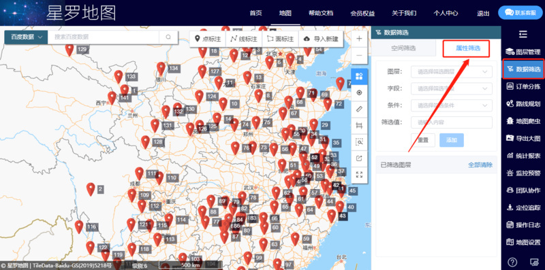Click map marker labeled 127
The image size is (545, 270).
point(202,72)
